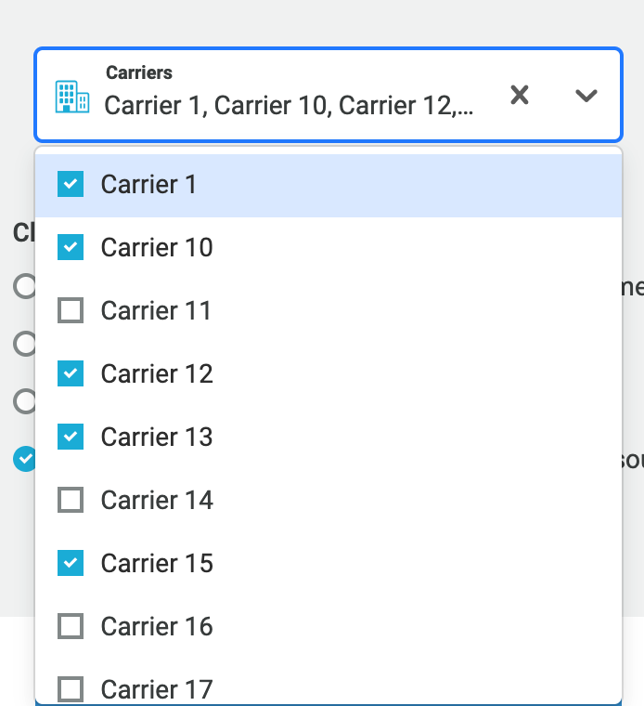Click the checked blue radio button at left

tap(24, 459)
